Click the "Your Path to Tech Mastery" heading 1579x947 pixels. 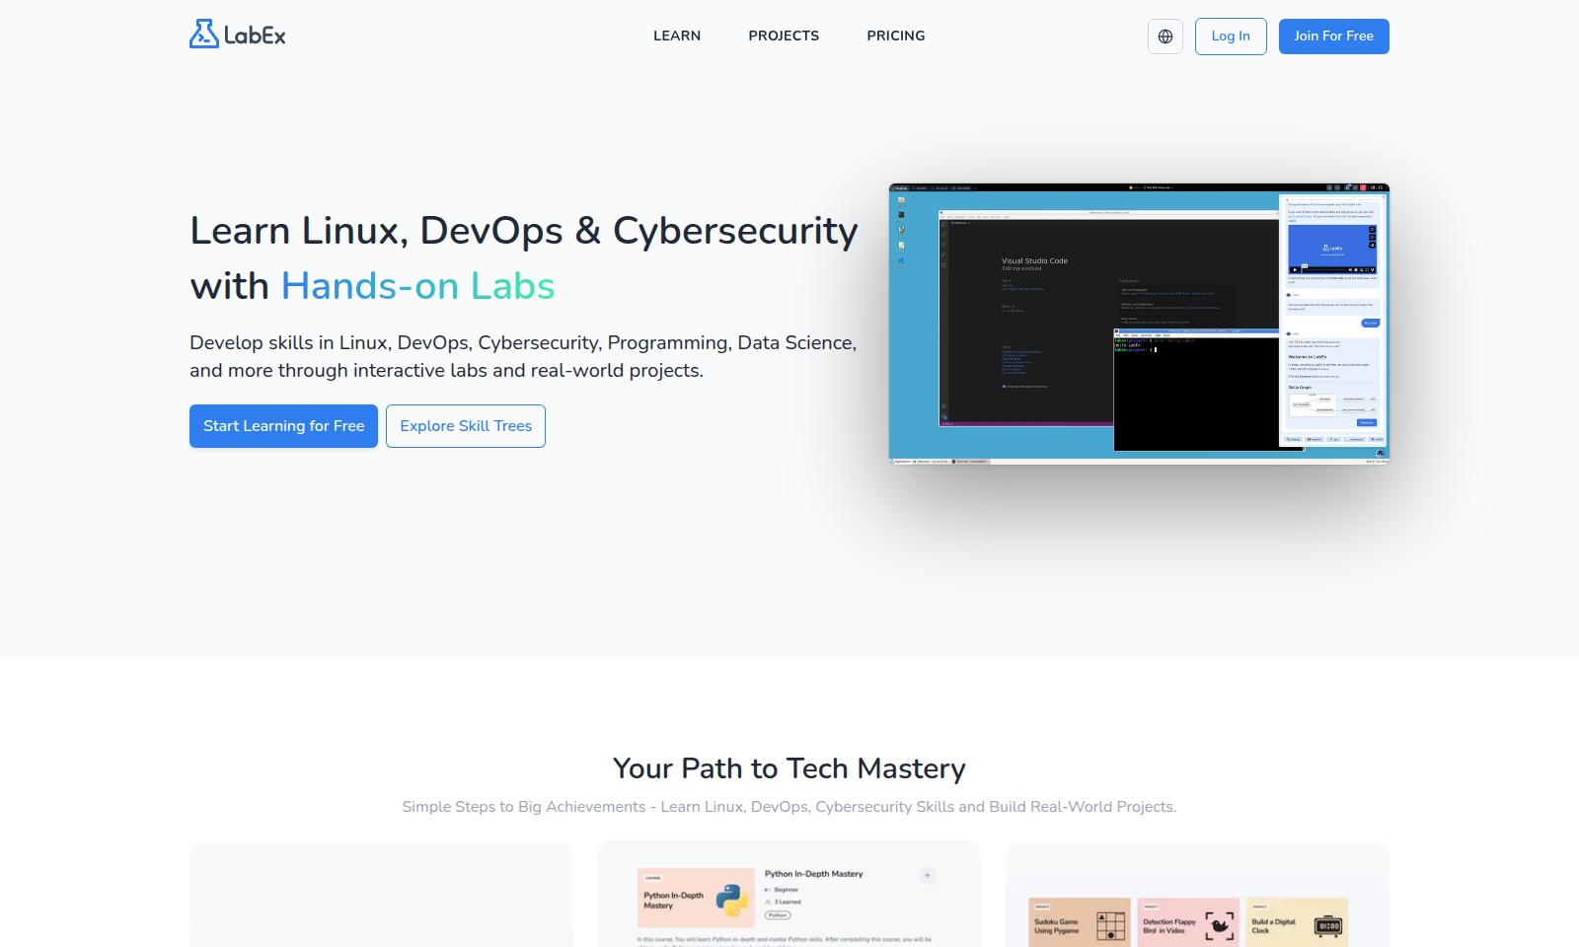coord(789,768)
